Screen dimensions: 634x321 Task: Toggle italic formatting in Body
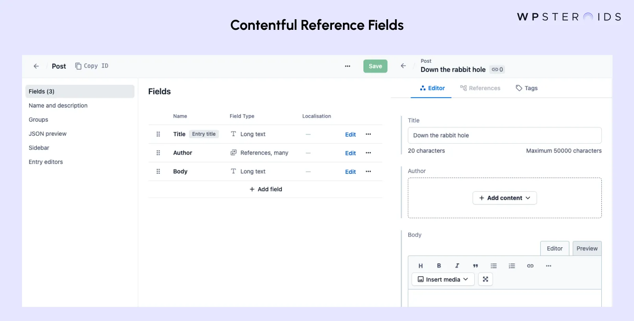coord(457,266)
